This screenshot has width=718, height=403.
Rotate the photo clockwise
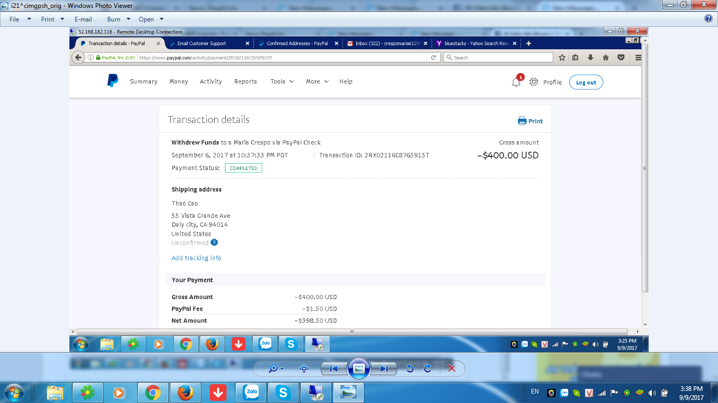(428, 368)
